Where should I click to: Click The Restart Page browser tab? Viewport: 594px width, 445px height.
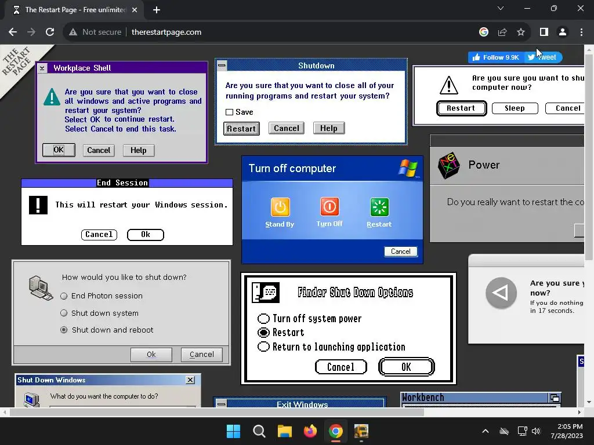point(74,10)
